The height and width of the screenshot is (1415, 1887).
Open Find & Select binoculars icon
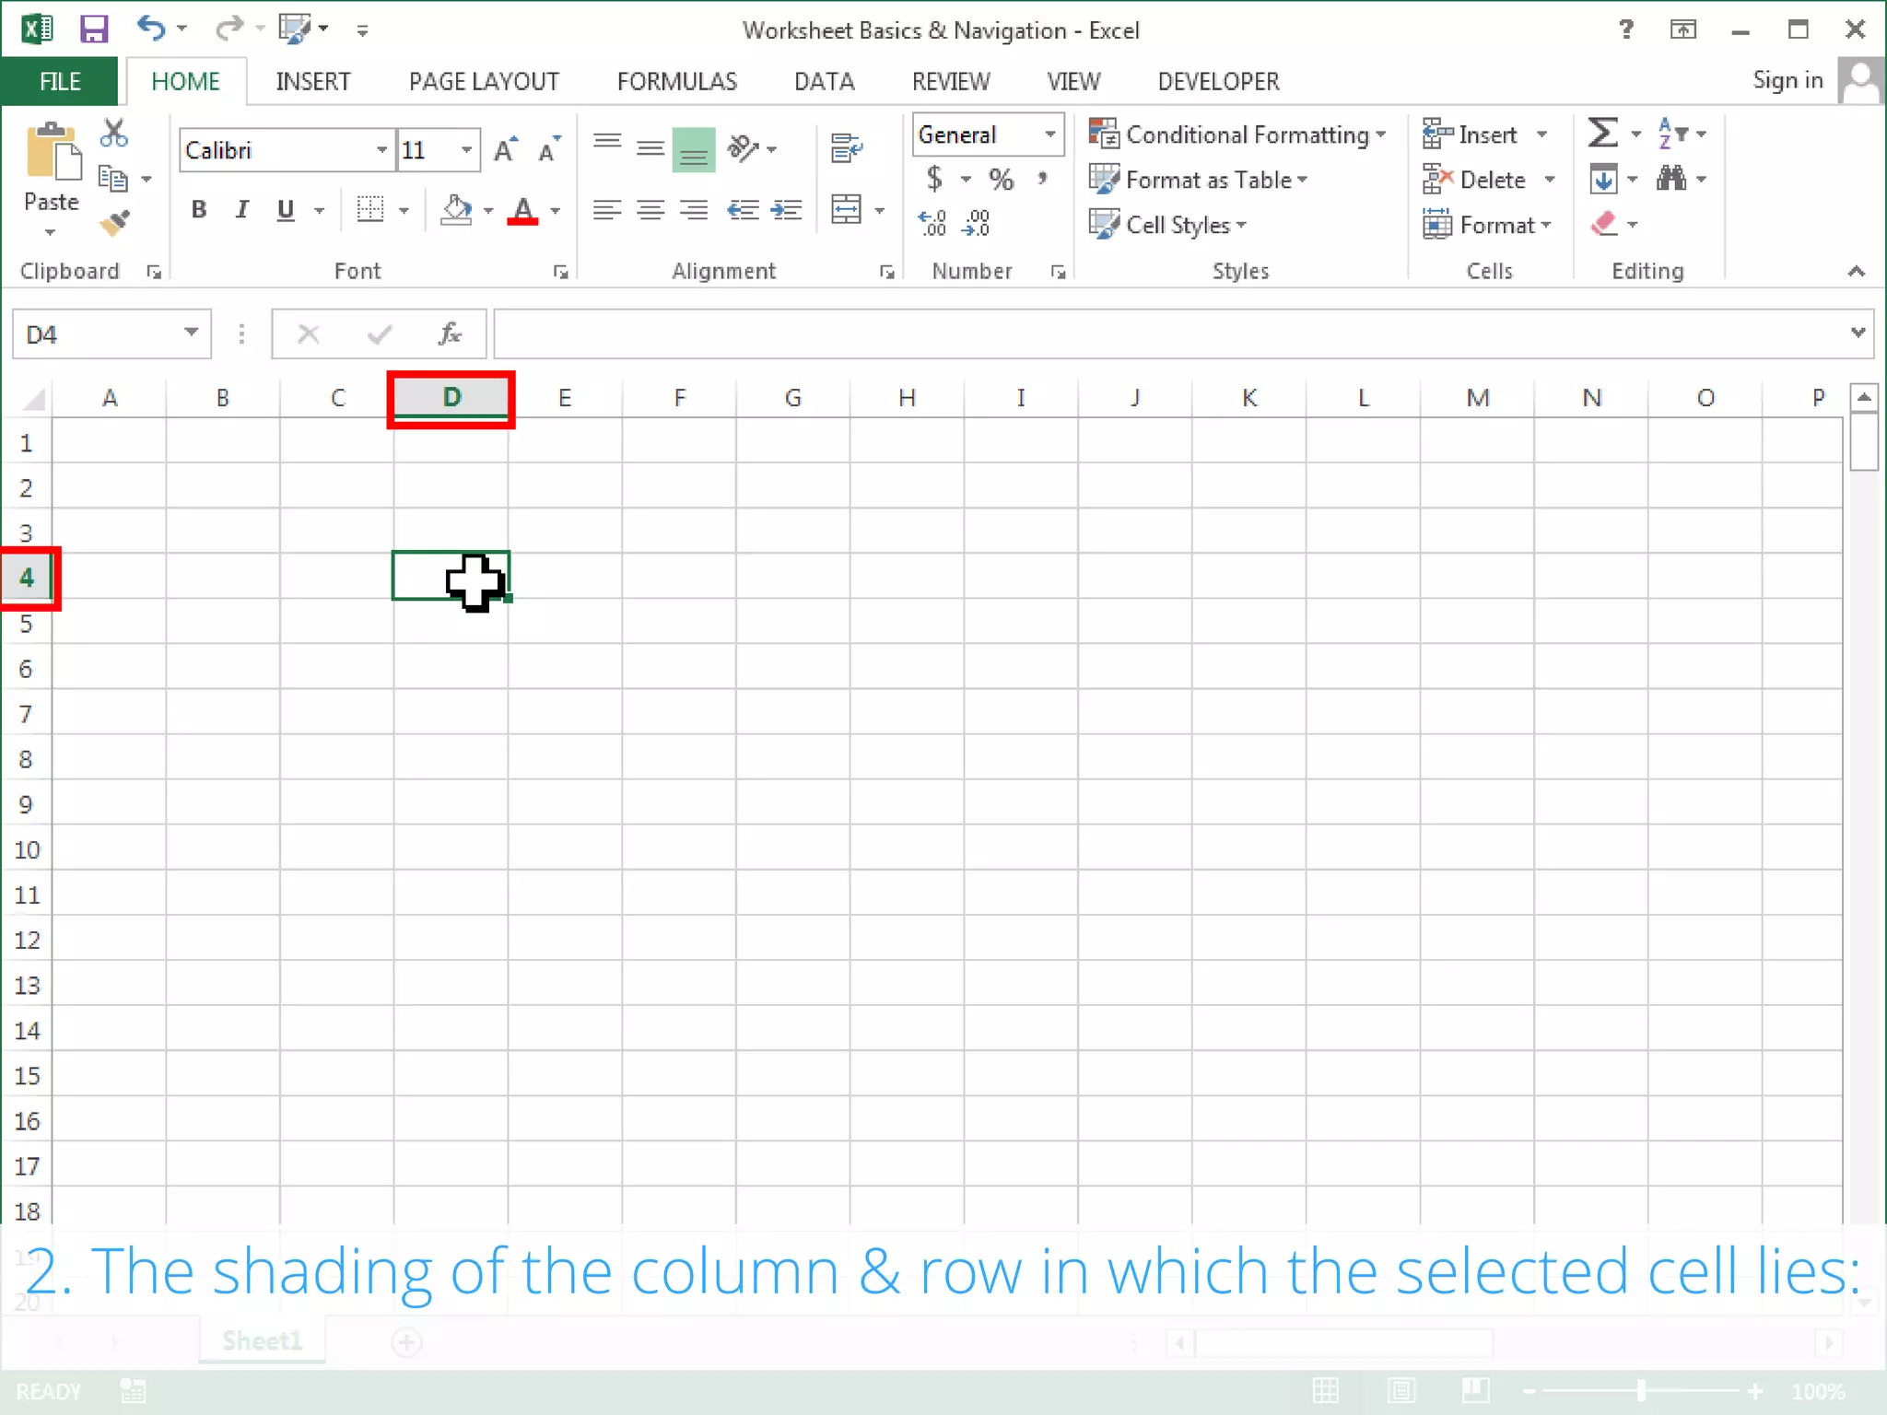click(x=1671, y=178)
